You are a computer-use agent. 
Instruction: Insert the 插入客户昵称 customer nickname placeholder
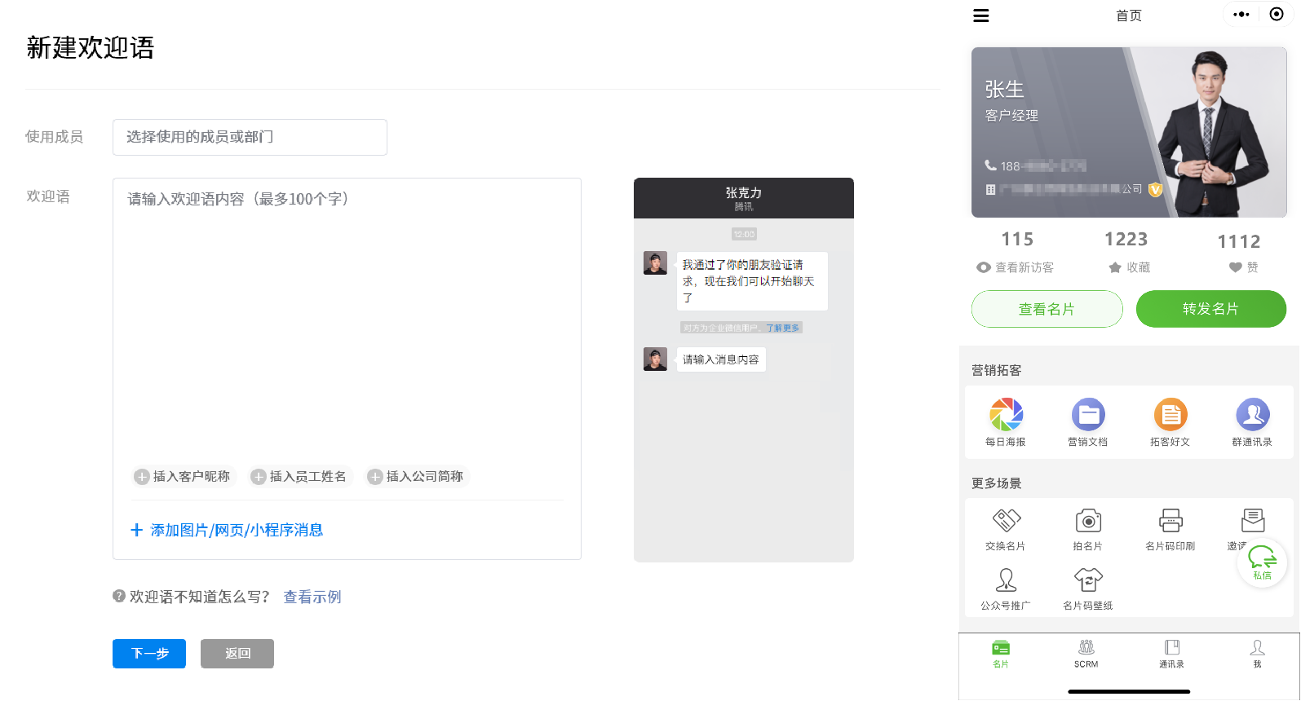(x=184, y=477)
